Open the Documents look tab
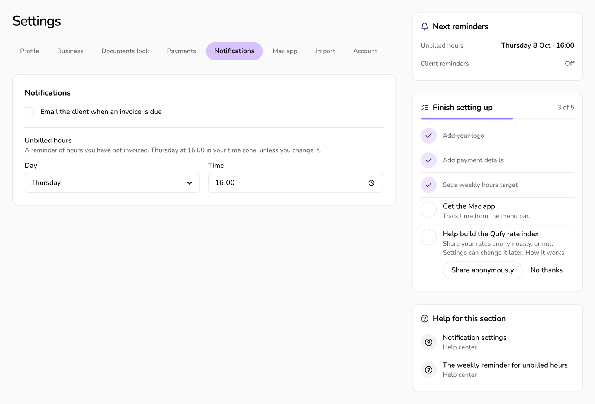The width and height of the screenshot is (595, 404). pyautogui.click(x=125, y=51)
